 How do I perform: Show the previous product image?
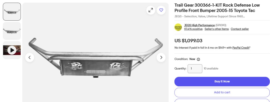(x=30, y=57)
